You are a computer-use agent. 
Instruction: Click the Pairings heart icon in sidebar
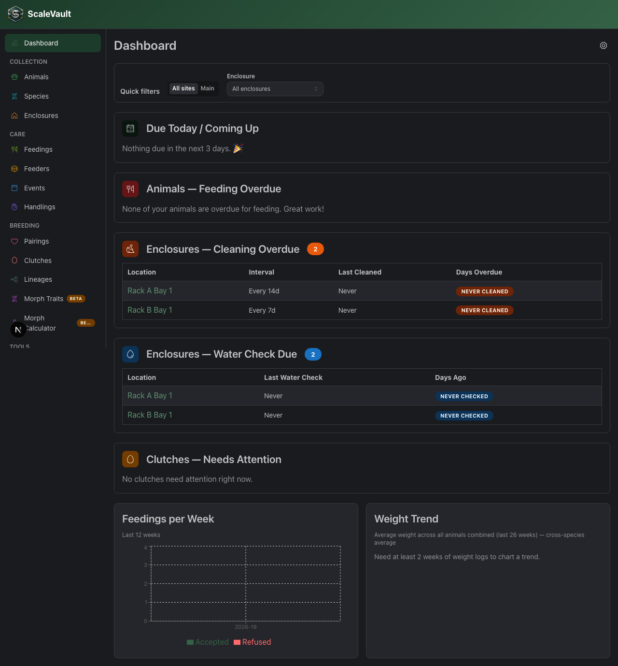[14, 241]
